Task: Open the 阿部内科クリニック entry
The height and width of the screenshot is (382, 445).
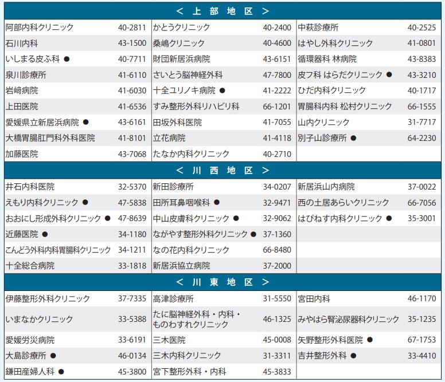Action: coord(40,27)
